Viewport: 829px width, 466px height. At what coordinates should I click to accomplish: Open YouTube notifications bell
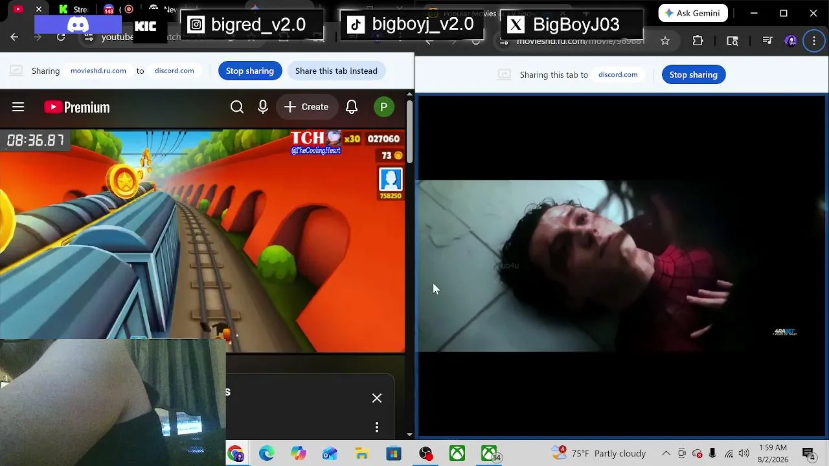point(352,107)
